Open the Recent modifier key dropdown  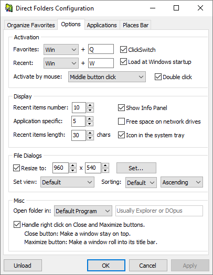click(x=61, y=63)
